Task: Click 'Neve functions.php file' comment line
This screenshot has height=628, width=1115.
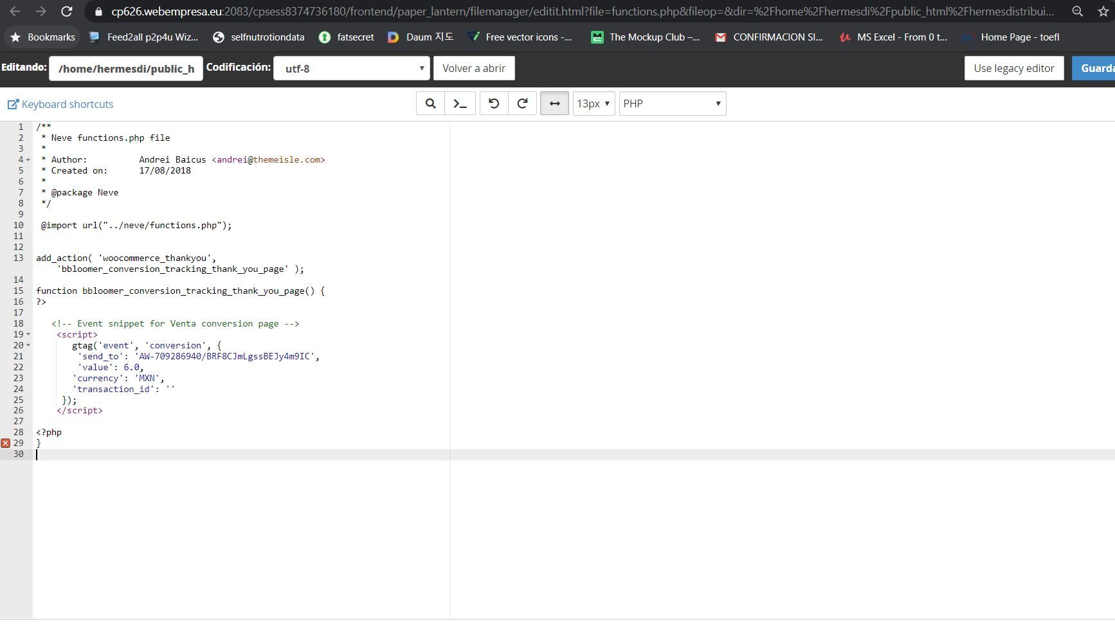Action: [105, 138]
